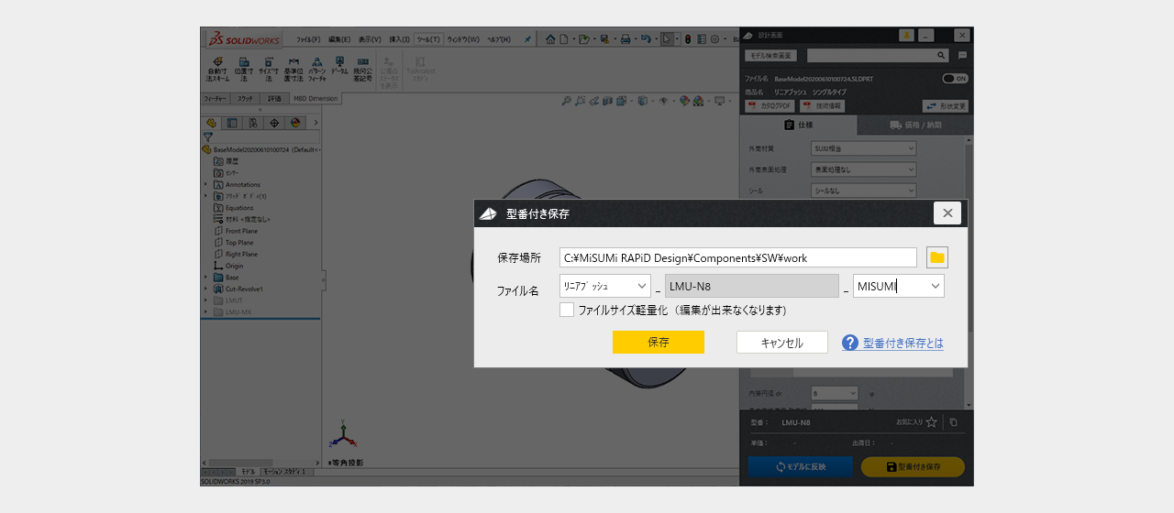1174x513 pixels.
Task: Click the search magnifier in design panel
Action: tap(940, 56)
